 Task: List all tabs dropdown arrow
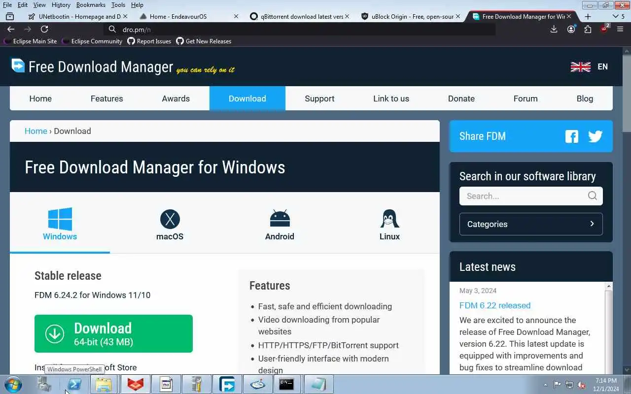(x=615, y=16)
